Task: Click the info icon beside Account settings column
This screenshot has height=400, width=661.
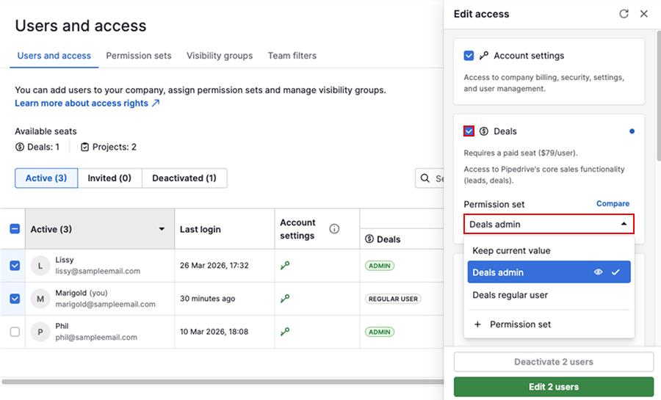Action: tap(334, 229)
